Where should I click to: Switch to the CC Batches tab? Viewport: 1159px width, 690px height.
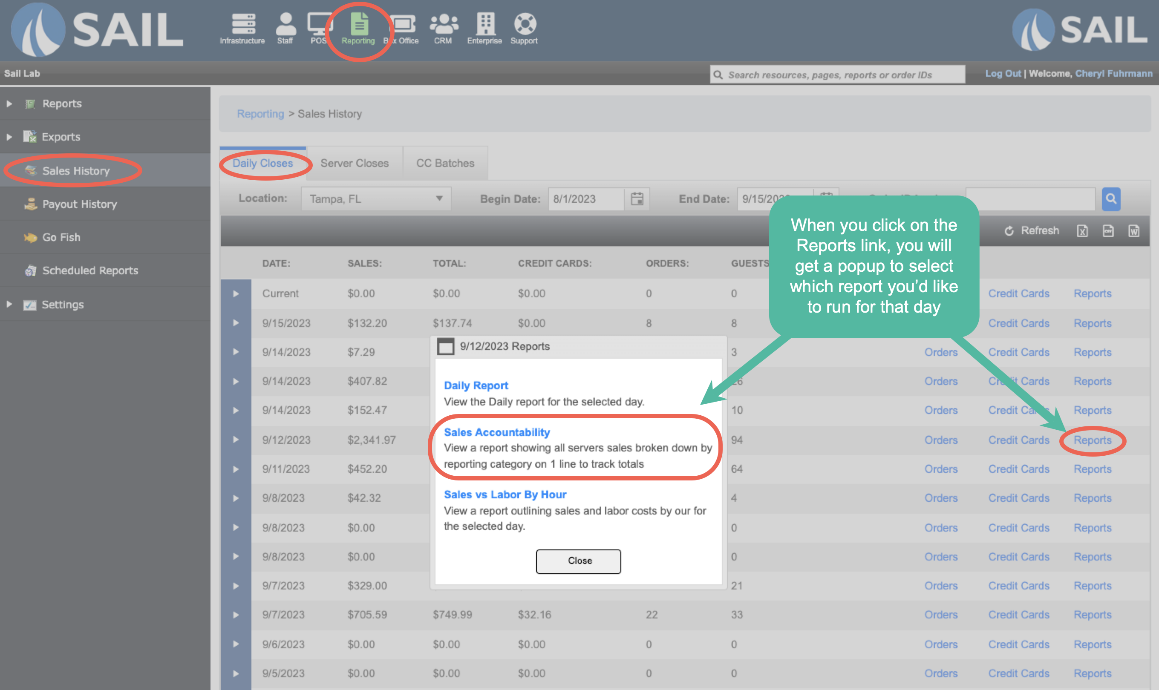click(x=445, y=163)
